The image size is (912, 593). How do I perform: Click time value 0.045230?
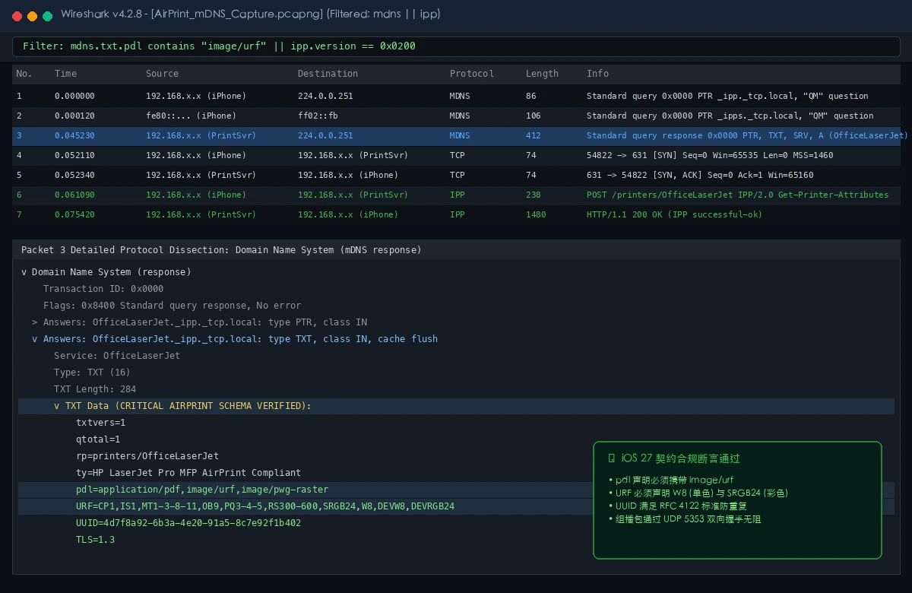74,136
